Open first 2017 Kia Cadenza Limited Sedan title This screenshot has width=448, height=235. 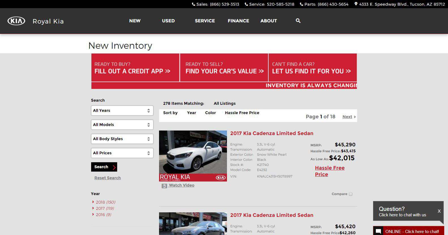272,133
